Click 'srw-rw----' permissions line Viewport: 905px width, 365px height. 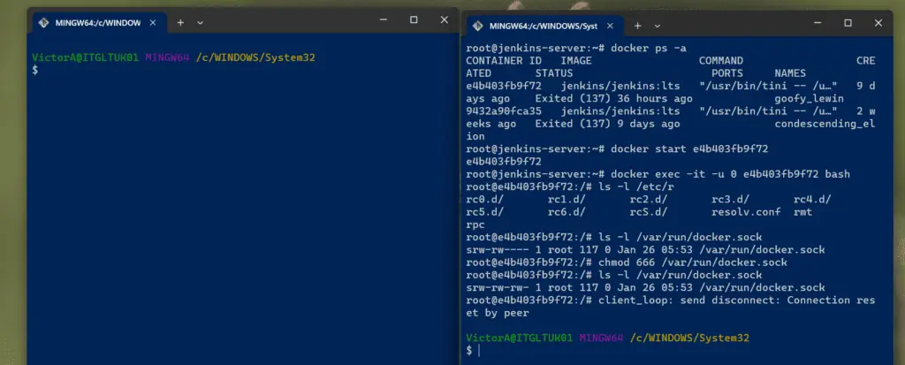(x=645, y=249)
